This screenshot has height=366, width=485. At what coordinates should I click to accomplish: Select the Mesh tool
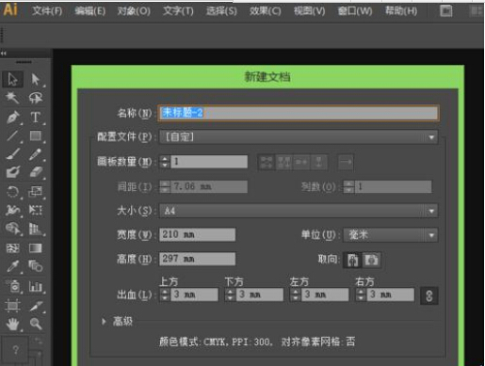(x=12, y=248)
